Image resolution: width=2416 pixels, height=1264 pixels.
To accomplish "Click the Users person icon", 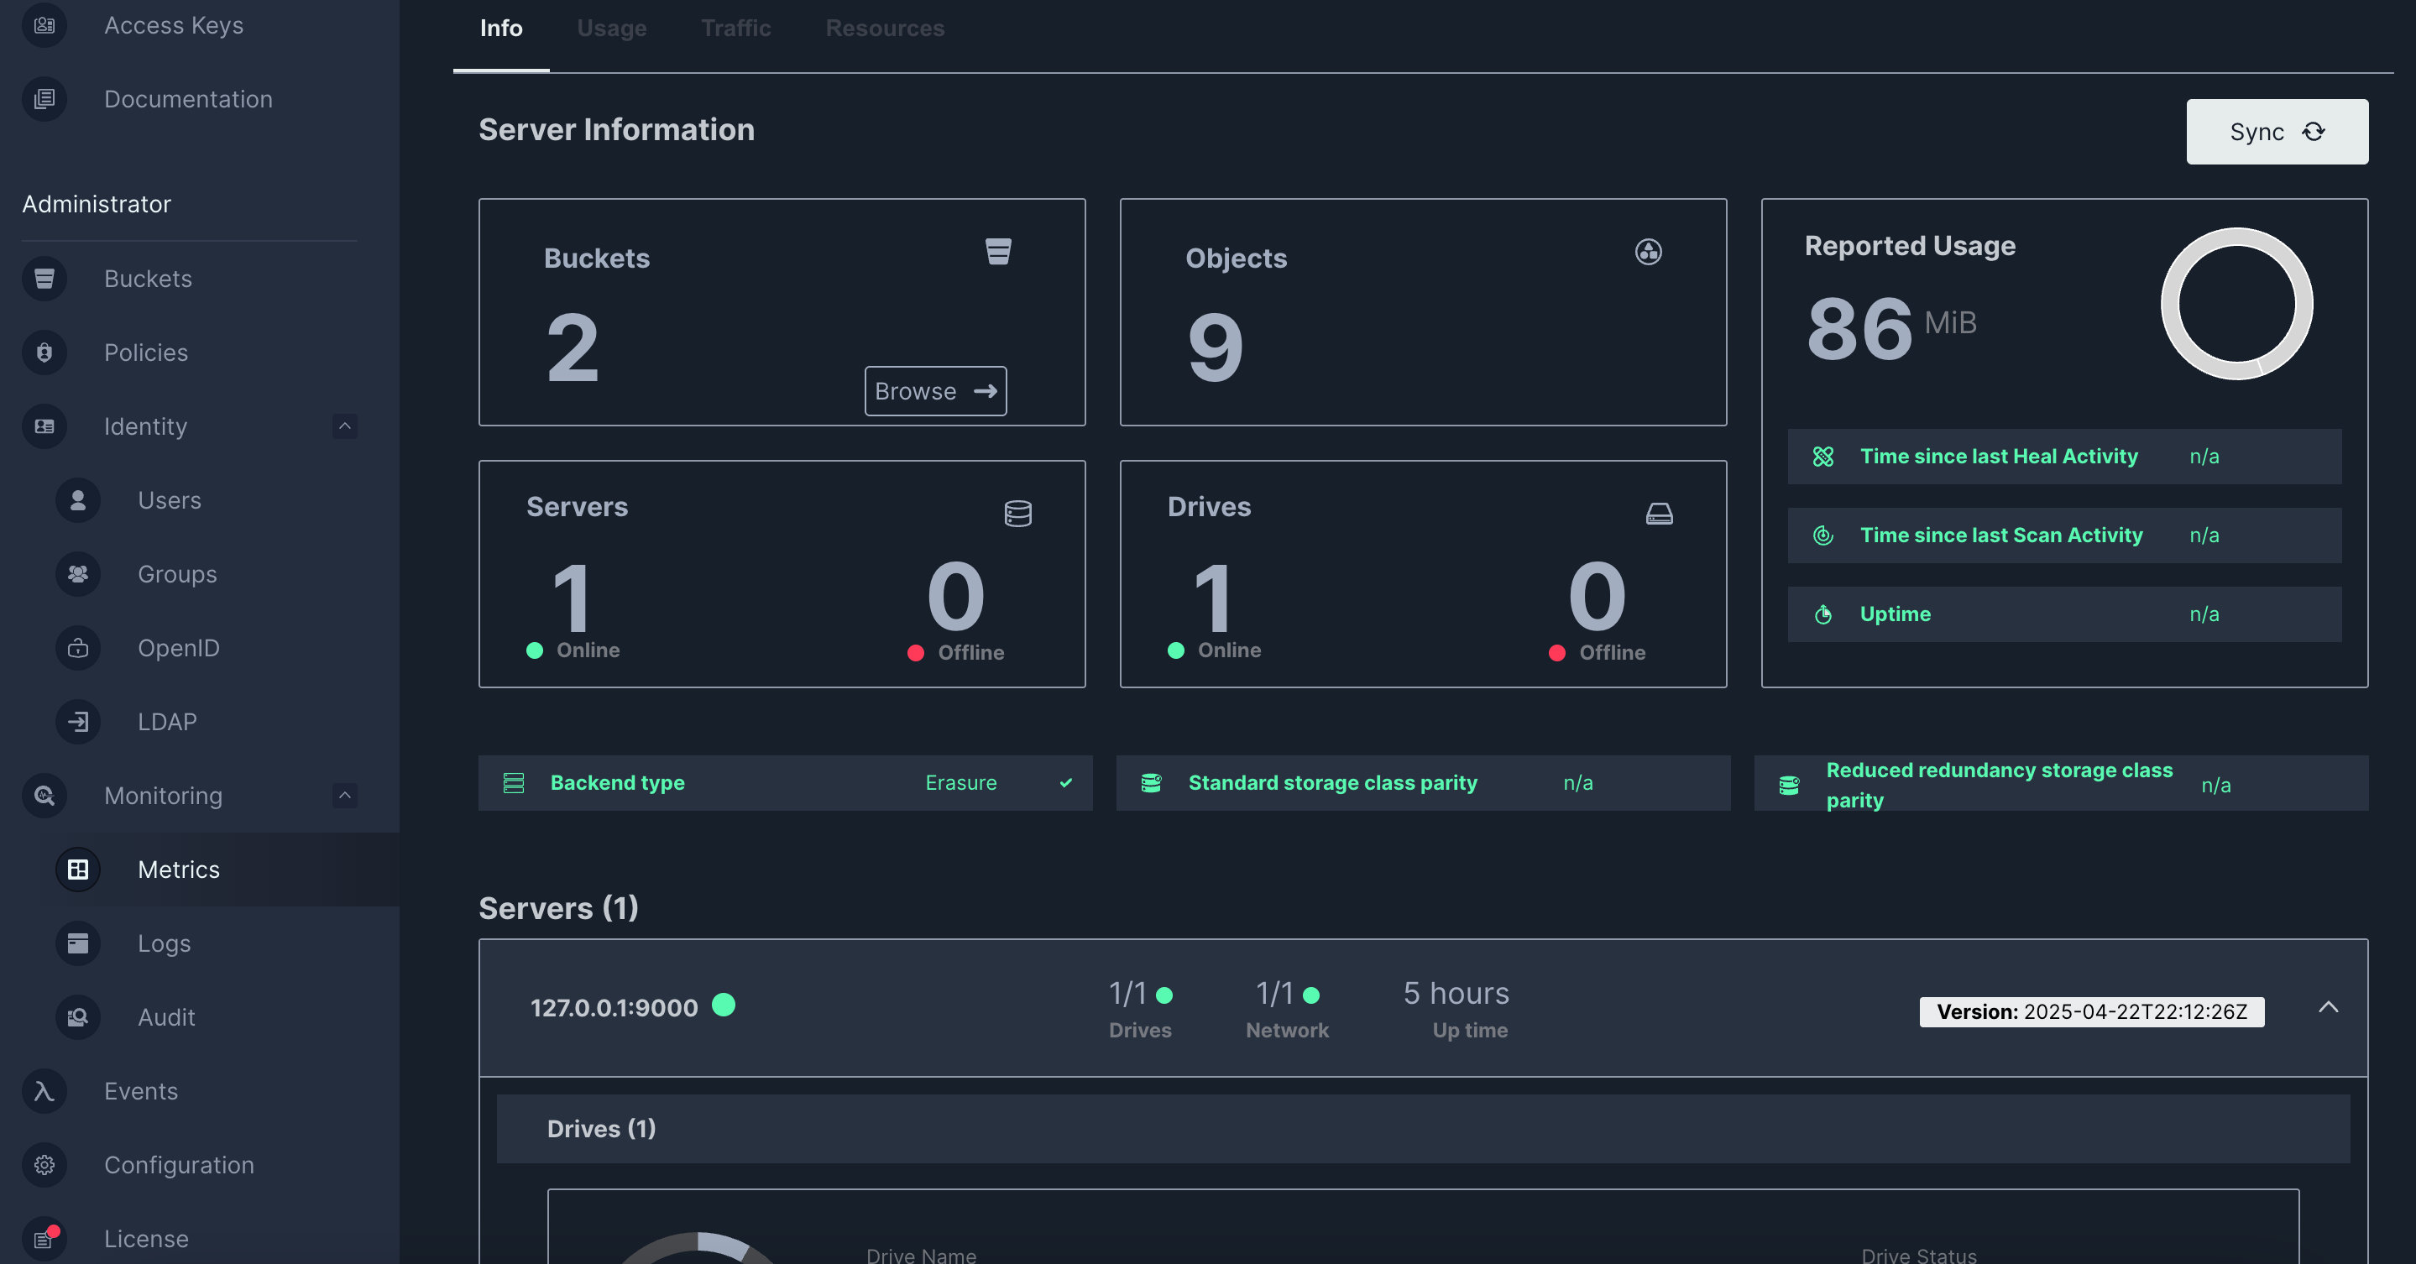I will [x=78, y=499].
